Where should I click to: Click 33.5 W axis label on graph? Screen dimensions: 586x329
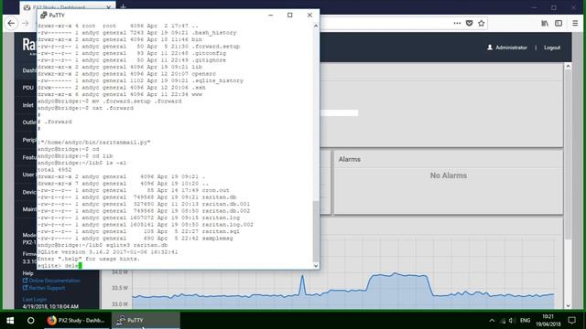(120, 288)
